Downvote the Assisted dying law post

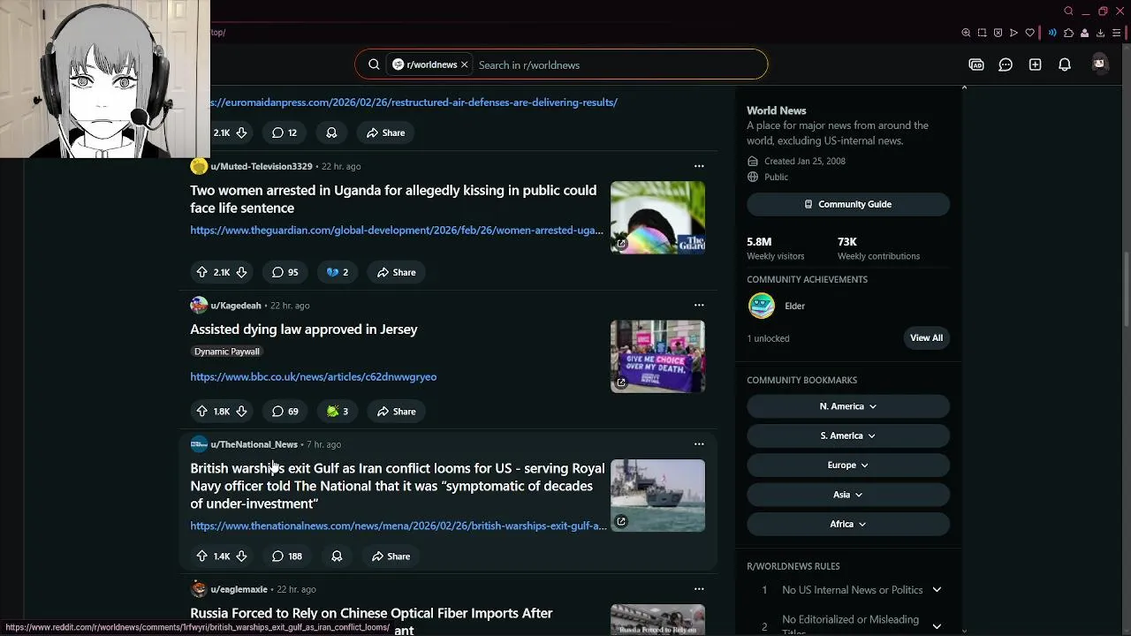click(x=241, y=411)
